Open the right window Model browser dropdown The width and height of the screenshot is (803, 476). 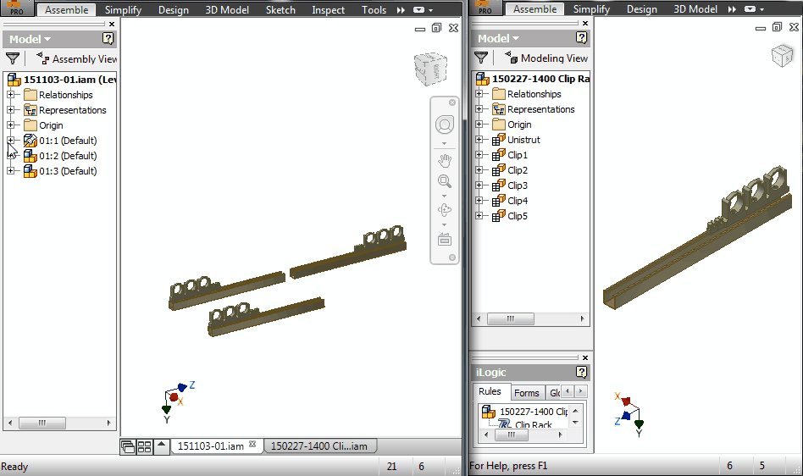[498, 38]
